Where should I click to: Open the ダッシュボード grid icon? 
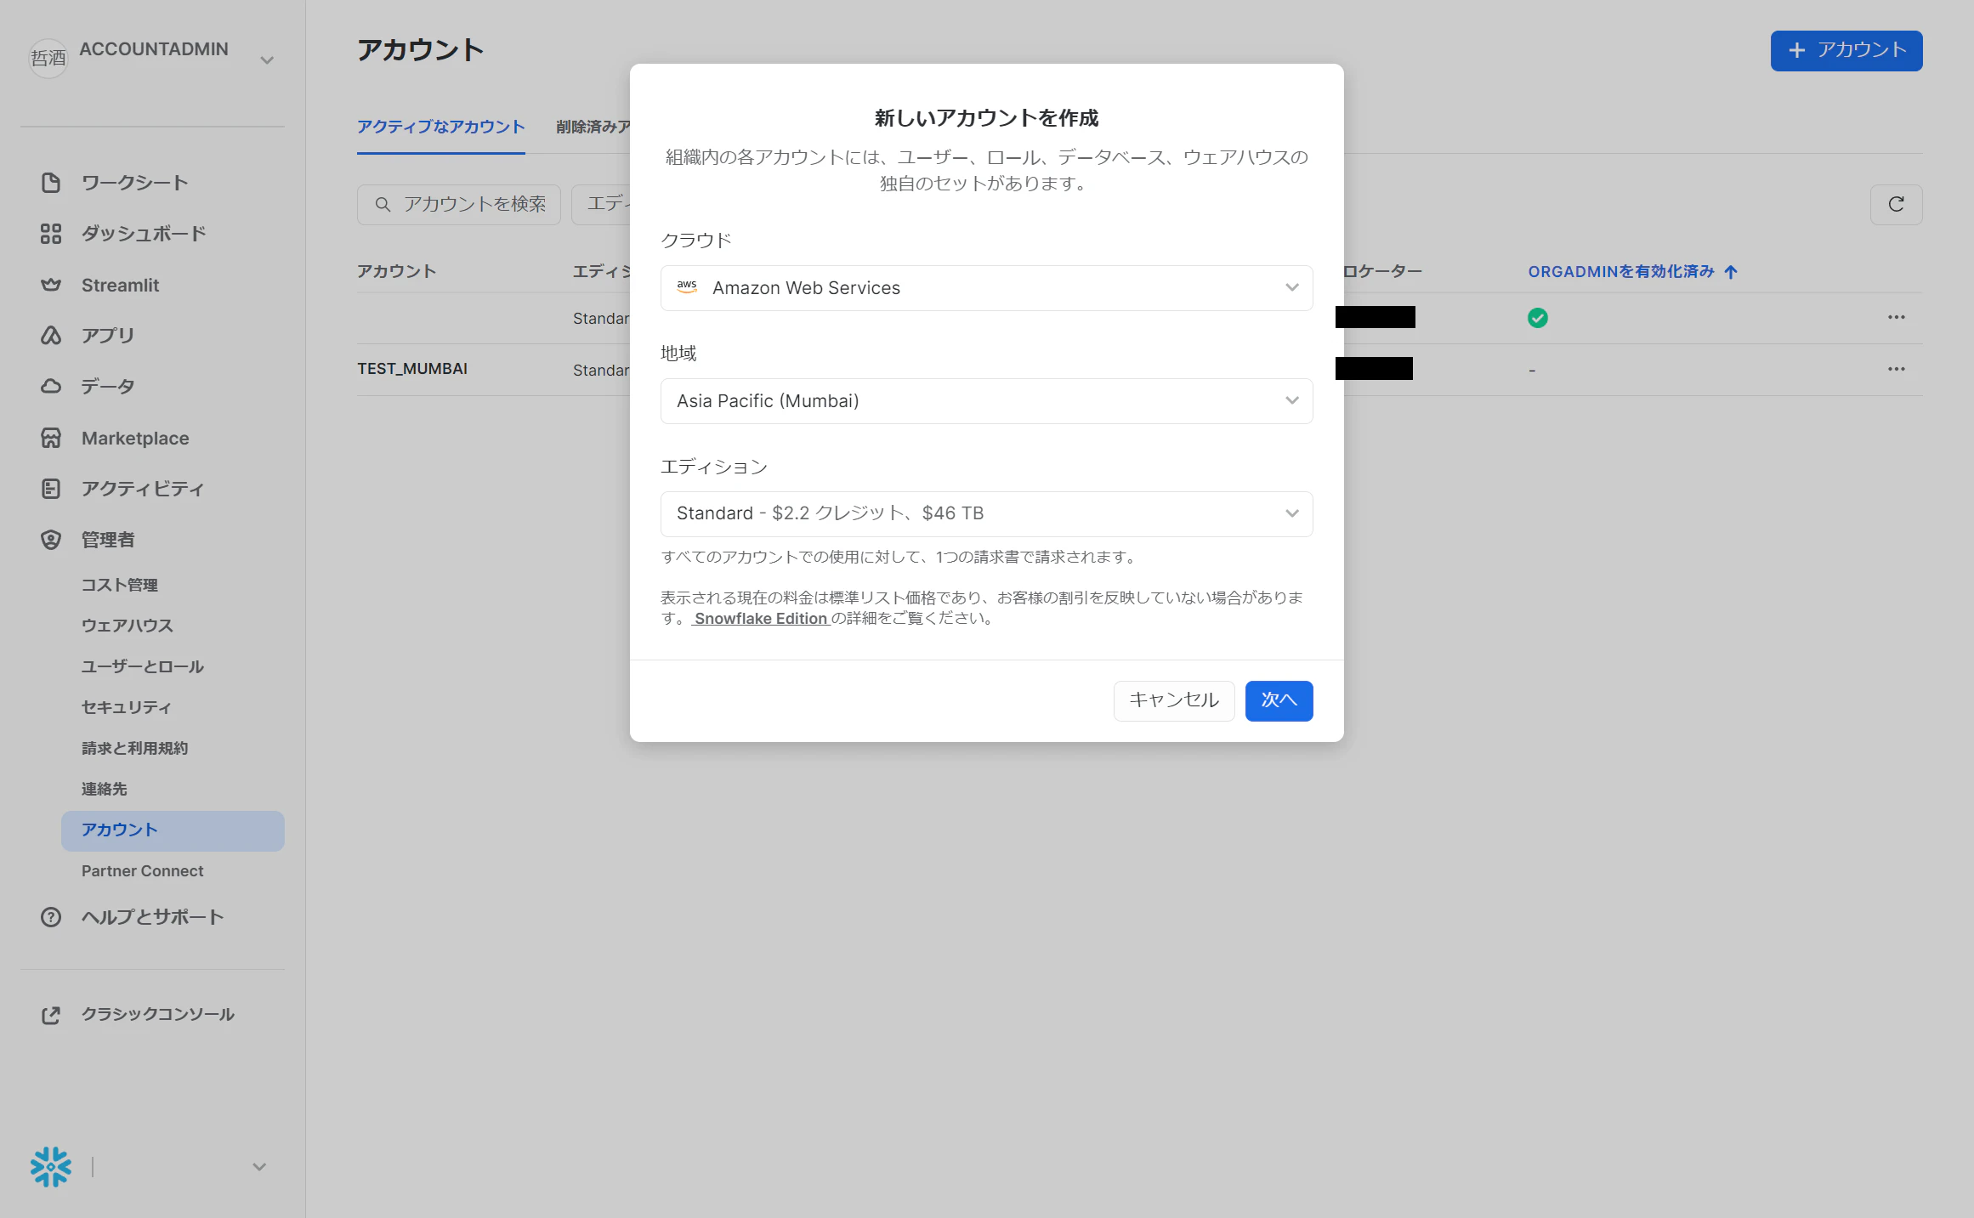click(51, 234)
